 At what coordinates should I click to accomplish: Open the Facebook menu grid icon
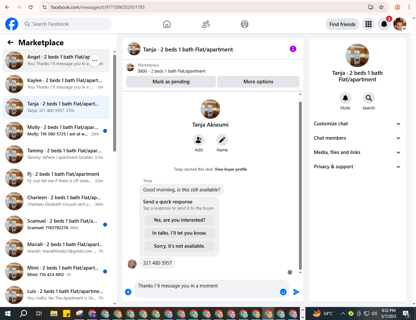click(x=369, y=24)
